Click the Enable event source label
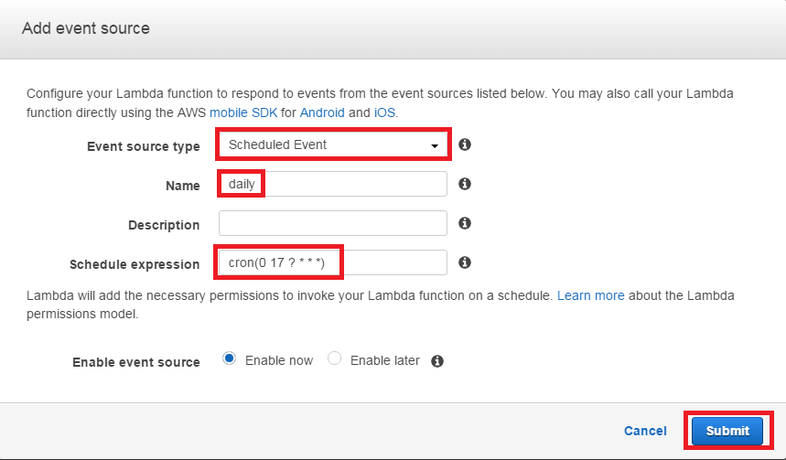 tap(135, 362)
